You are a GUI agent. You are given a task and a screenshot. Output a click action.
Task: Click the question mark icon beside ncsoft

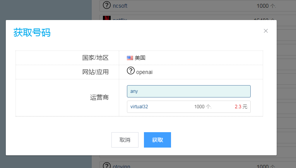coord(107,5)
